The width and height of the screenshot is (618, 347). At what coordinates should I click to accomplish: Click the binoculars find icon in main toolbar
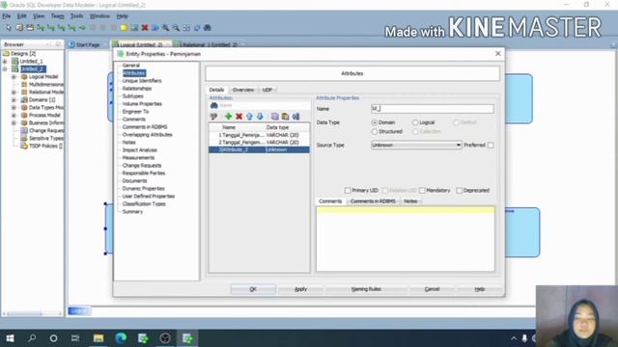click(208, 28)
